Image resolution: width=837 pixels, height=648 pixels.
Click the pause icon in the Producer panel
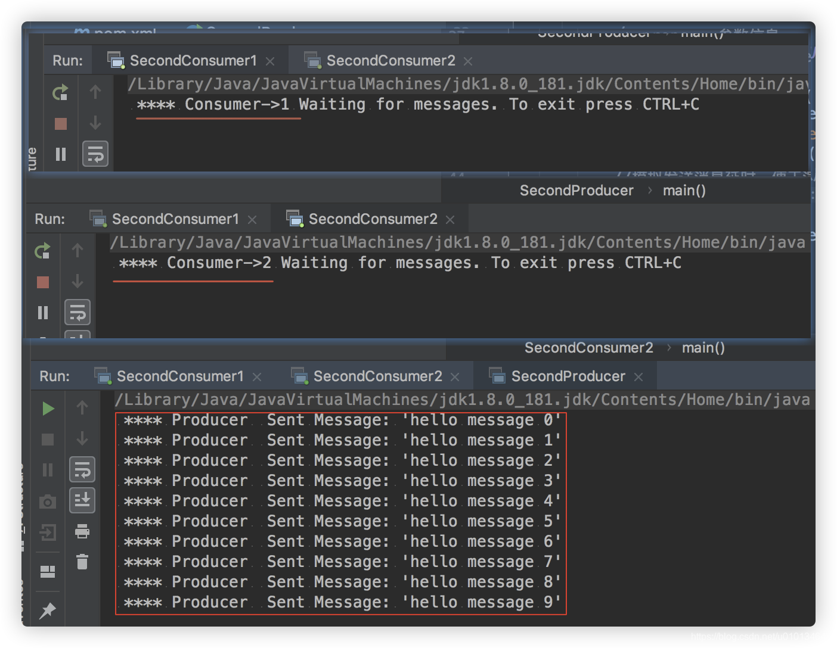(x=48, y=470)
